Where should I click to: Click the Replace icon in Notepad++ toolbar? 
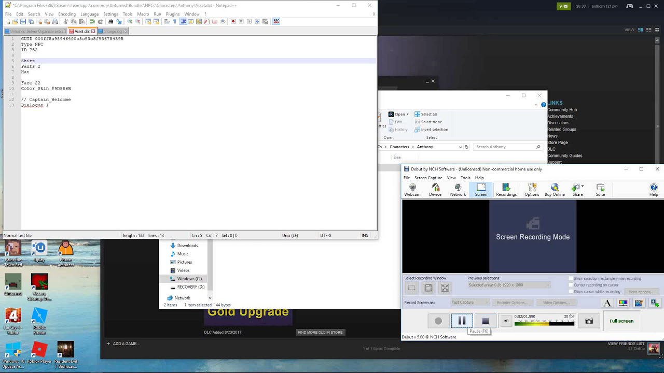coord(119,21)
